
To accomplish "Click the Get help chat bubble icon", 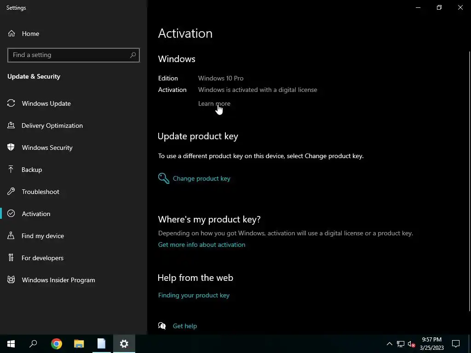I will (x=162, y=326).
